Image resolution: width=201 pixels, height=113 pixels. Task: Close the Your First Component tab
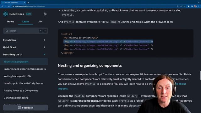[x=24, y=3]
